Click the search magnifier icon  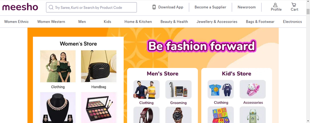[51, 7]
